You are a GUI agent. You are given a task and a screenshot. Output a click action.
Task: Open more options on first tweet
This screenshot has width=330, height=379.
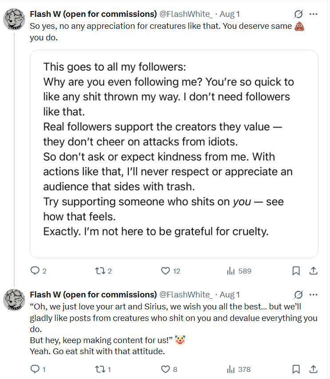pyautogui.click(x=314, y=14)
